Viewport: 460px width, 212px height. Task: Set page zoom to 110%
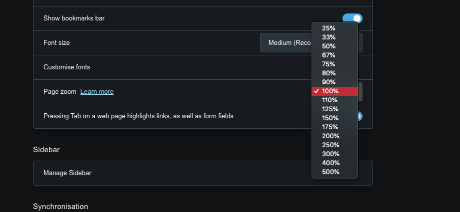[x=330, y=100]
